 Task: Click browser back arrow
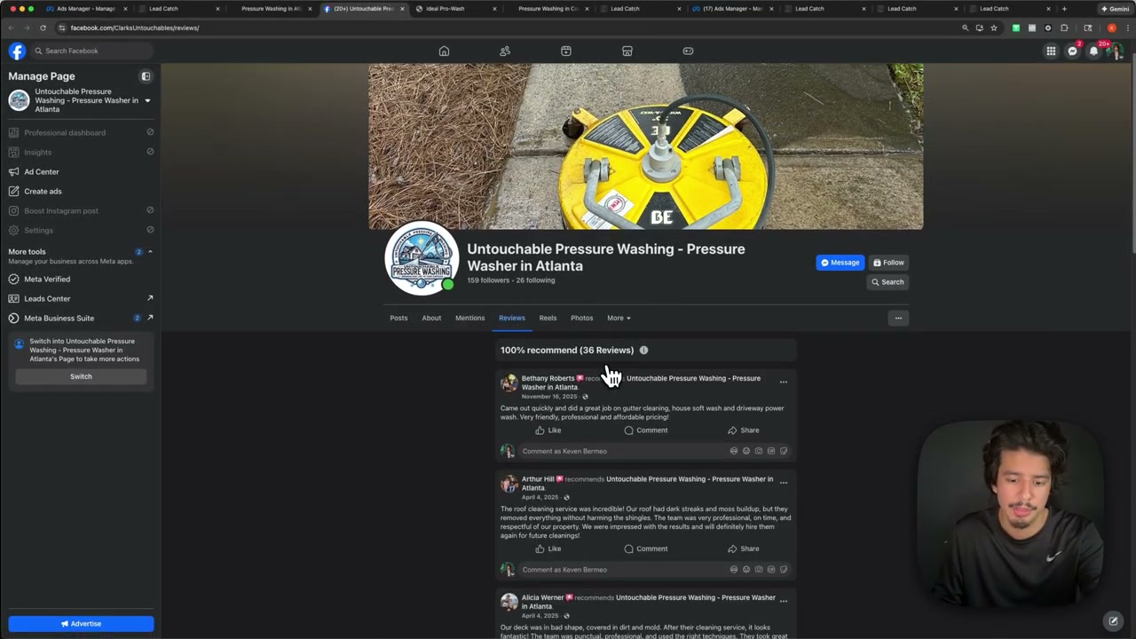tap(12, 28)
